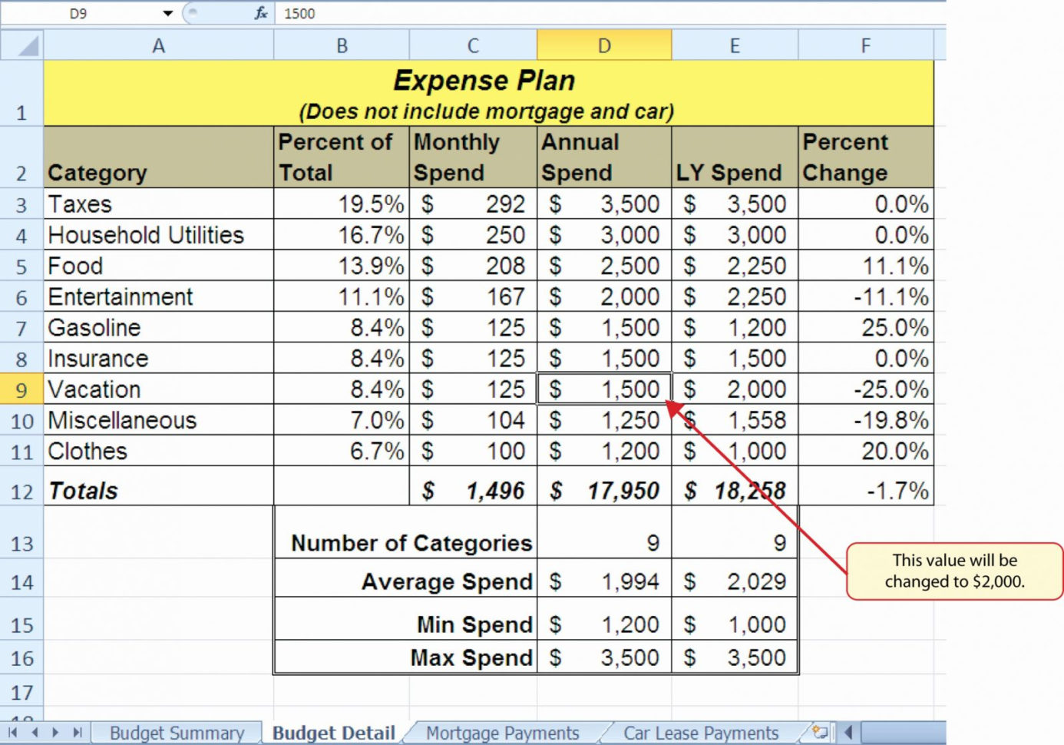Open the Car Lease Payments sheet
1064x745 pixels.
(699, 733)
